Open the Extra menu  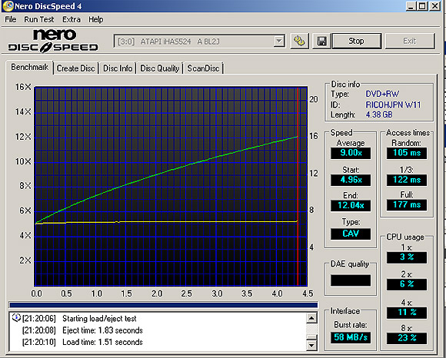point(72,19)
